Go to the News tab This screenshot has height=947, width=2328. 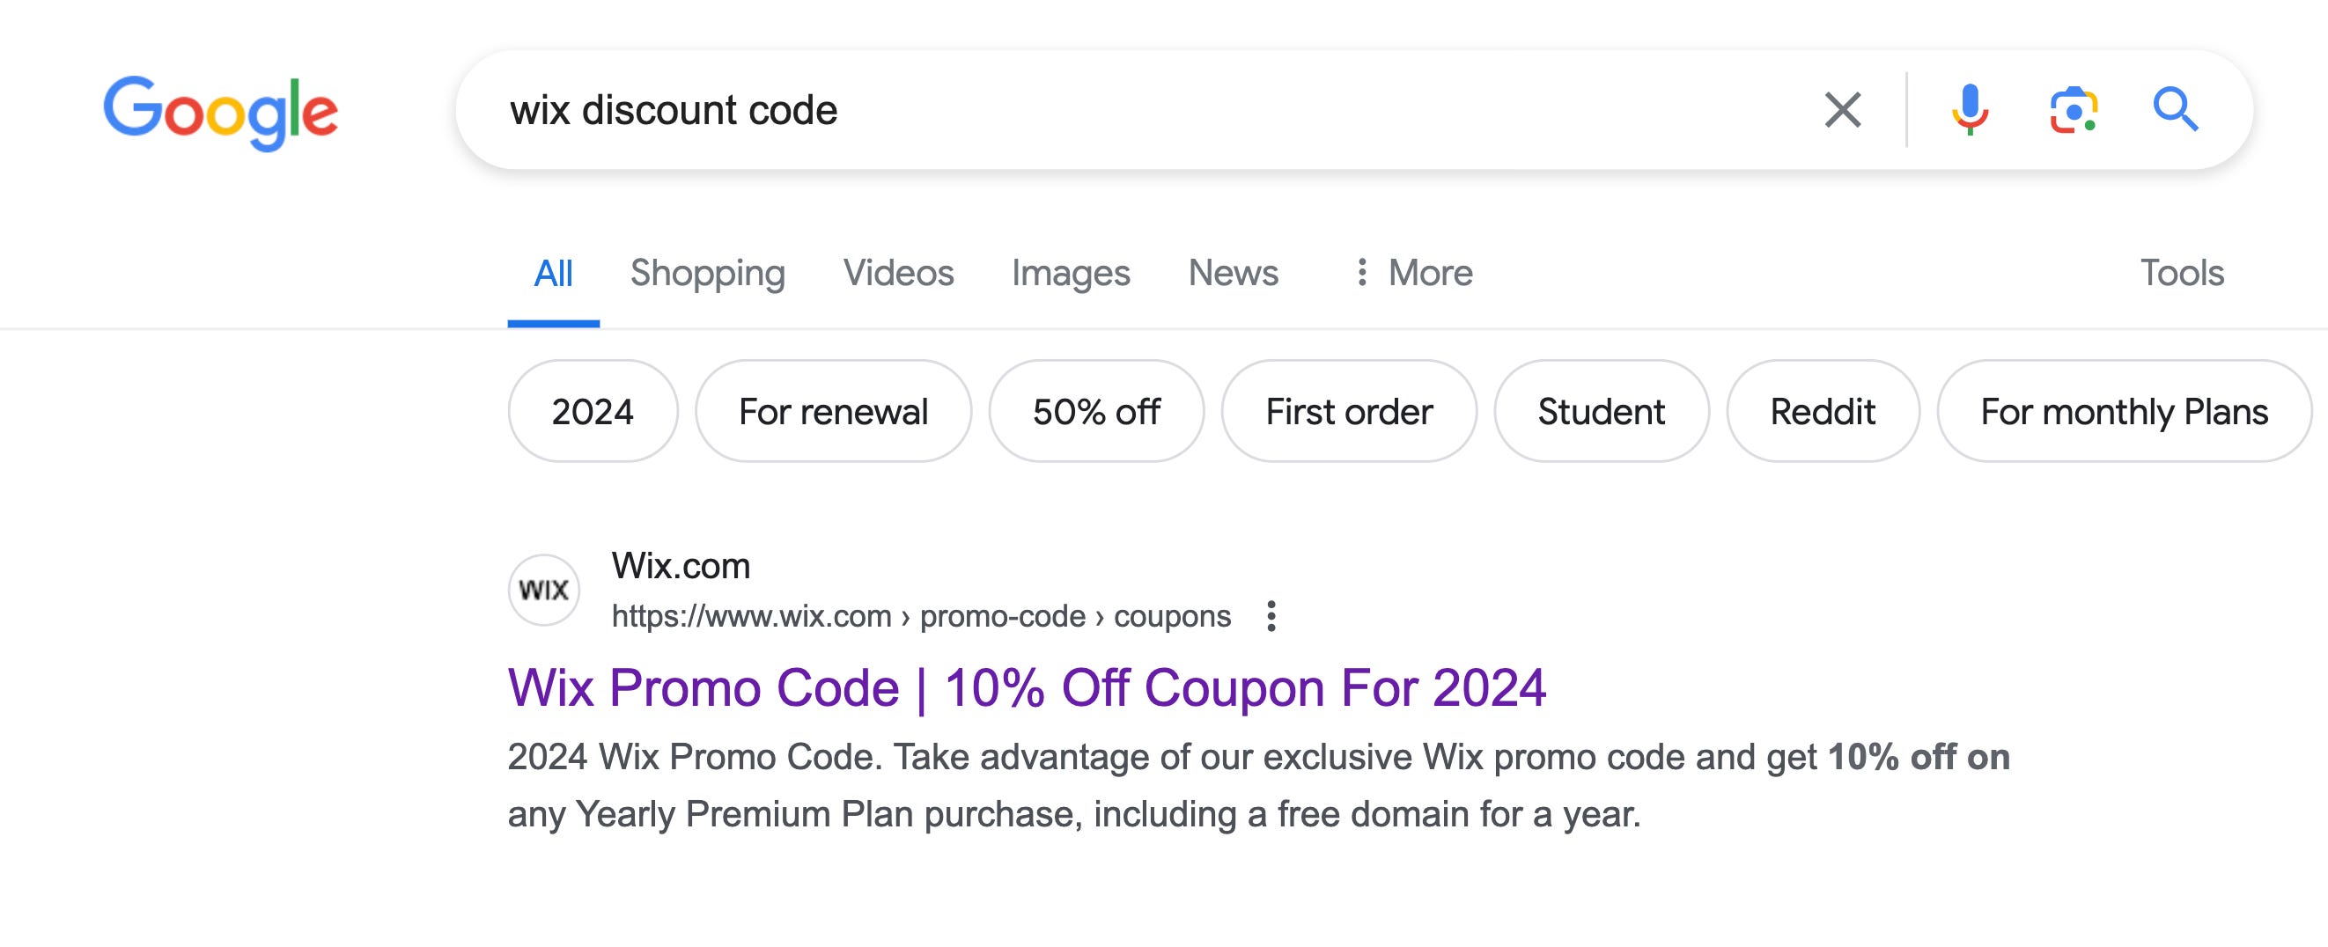coord(1233,273)
